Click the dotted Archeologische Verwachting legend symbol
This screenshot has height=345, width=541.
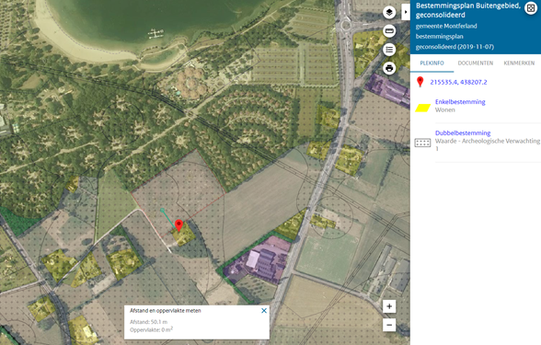[422, 143]
